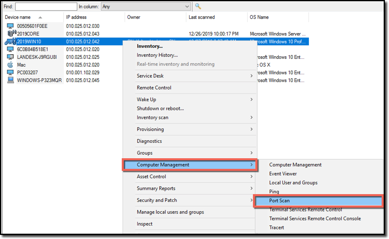Viewport: 389px width, 239px height.
Task: Expand the Service Desk submenu
Action: 251,76
